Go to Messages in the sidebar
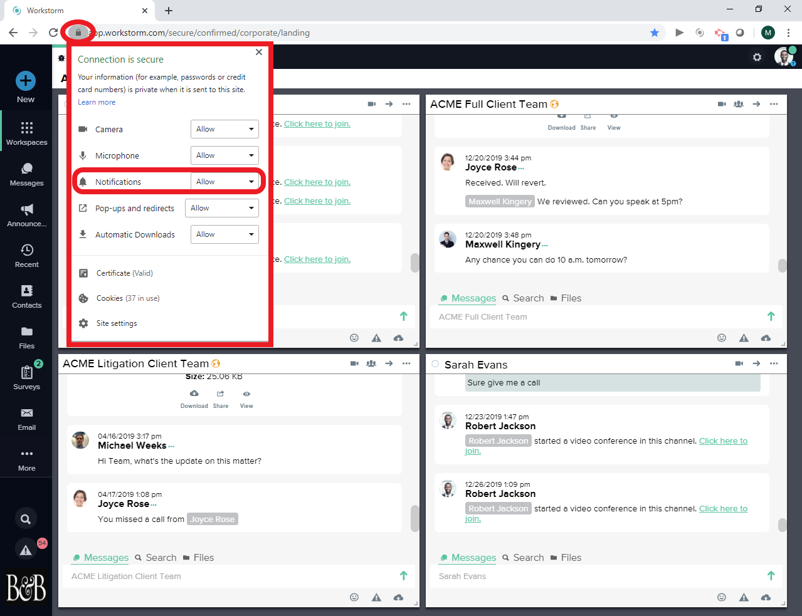This screenshot has width=802, height=616. coord(26,174)
